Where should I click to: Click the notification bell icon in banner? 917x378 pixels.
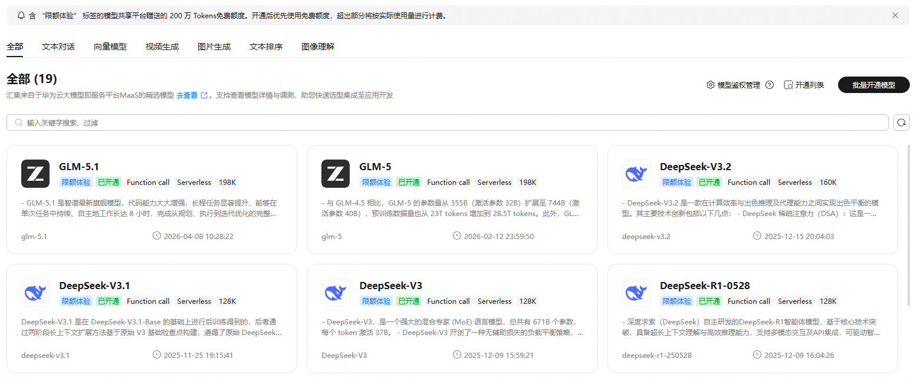point(21,15)
